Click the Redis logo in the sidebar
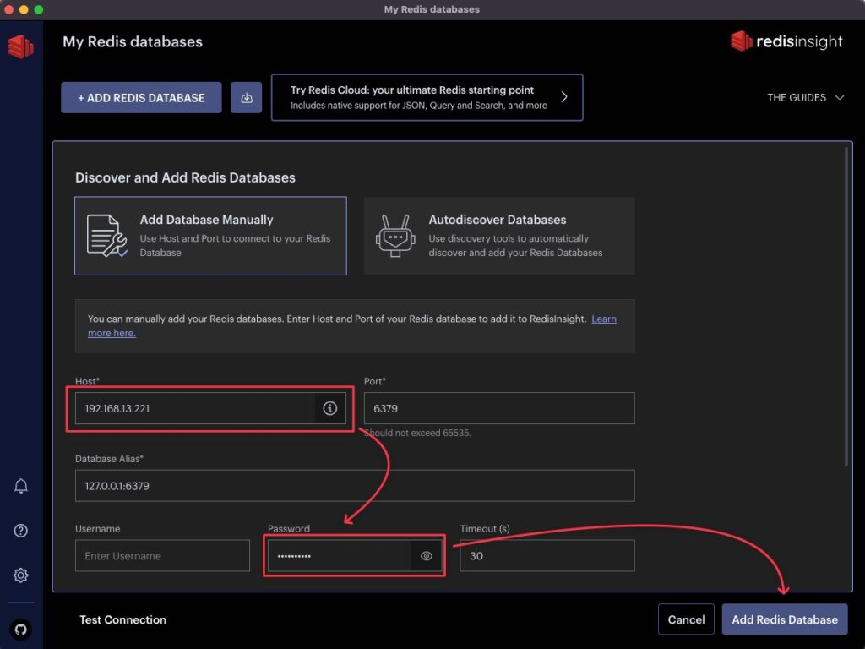Screen dimensions: 865x649 click(21, 46)
